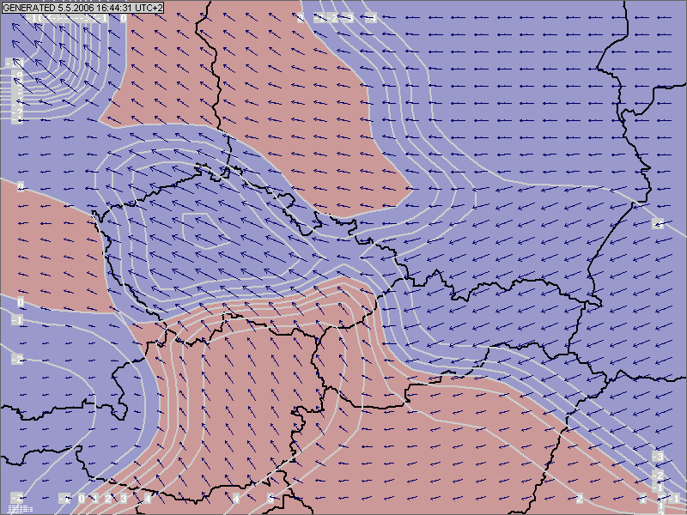Image resolution: width=687 pixels, height=515 pixels.
Task: Click the -2 label just above bottom-left logo
Action: [17, 499]
